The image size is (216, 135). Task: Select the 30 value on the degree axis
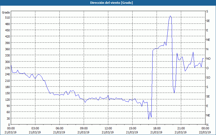click(x=8, y=119)
